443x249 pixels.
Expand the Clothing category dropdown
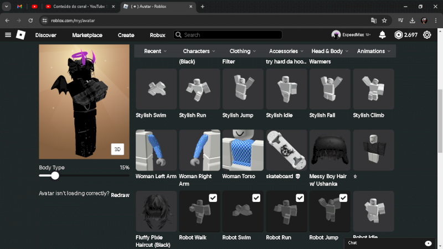[243, 51]
